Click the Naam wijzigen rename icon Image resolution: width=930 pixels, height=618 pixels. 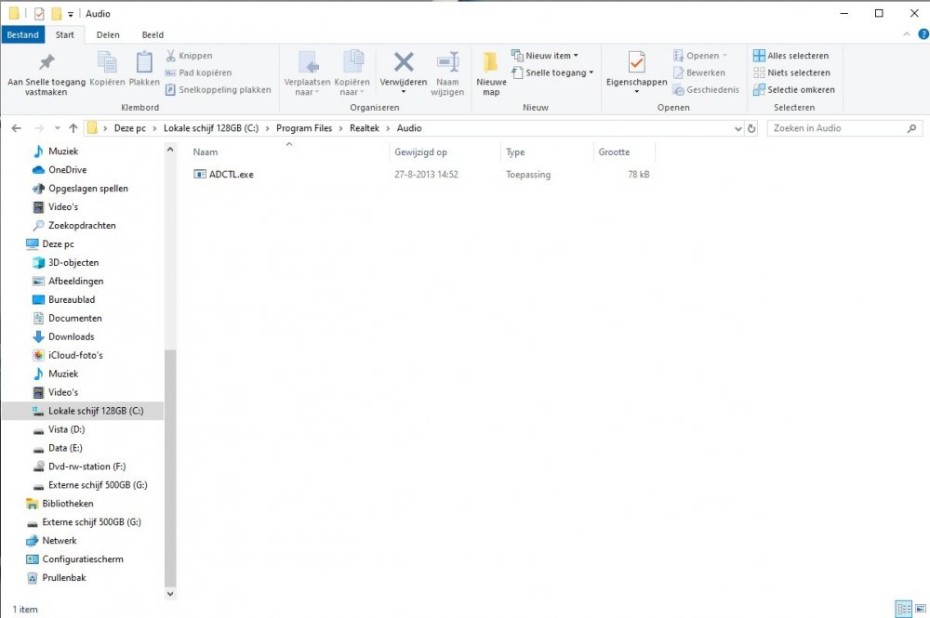447,63
